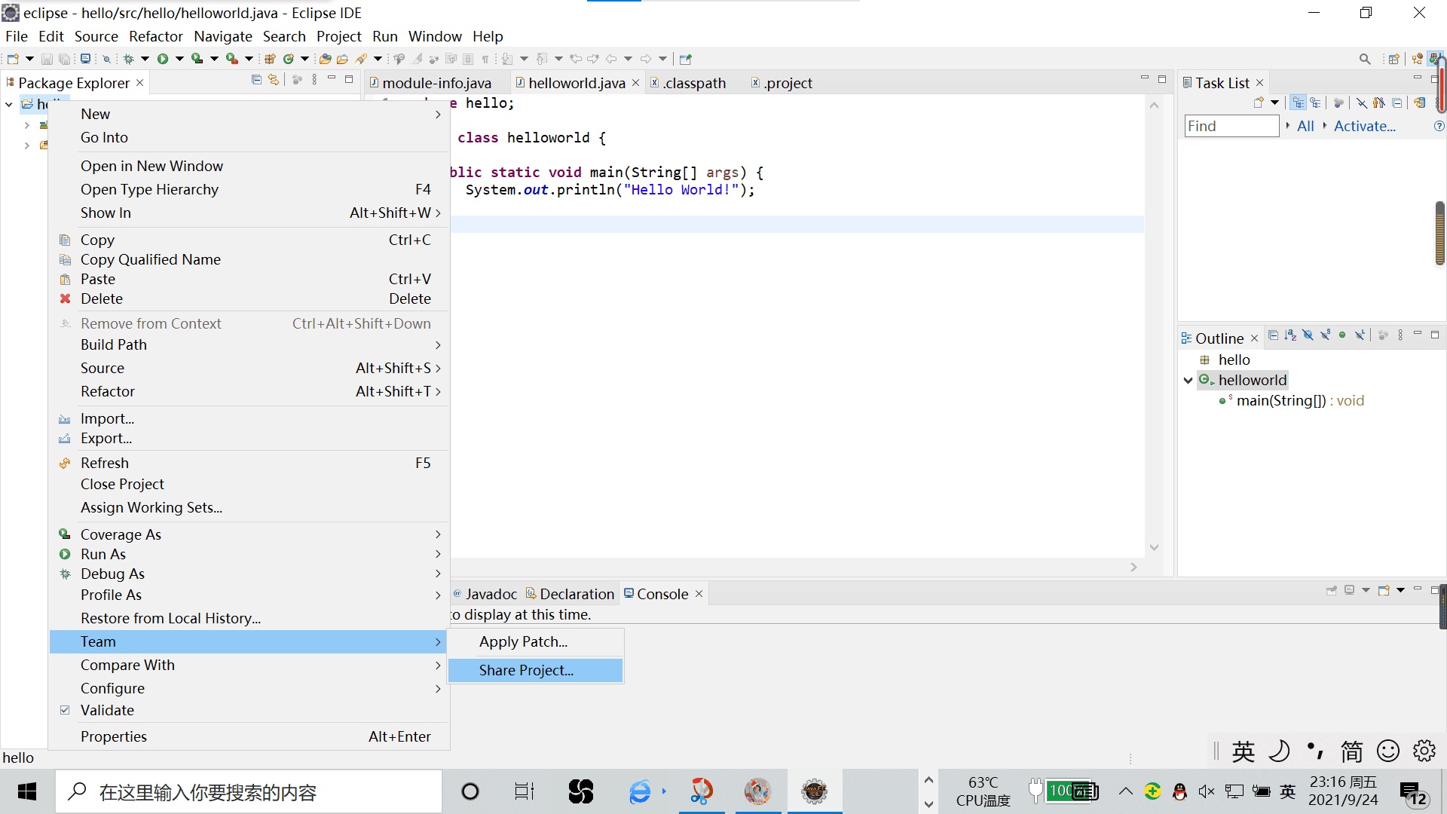Toggle Categorized presentation in Task List

point(1298,103)
